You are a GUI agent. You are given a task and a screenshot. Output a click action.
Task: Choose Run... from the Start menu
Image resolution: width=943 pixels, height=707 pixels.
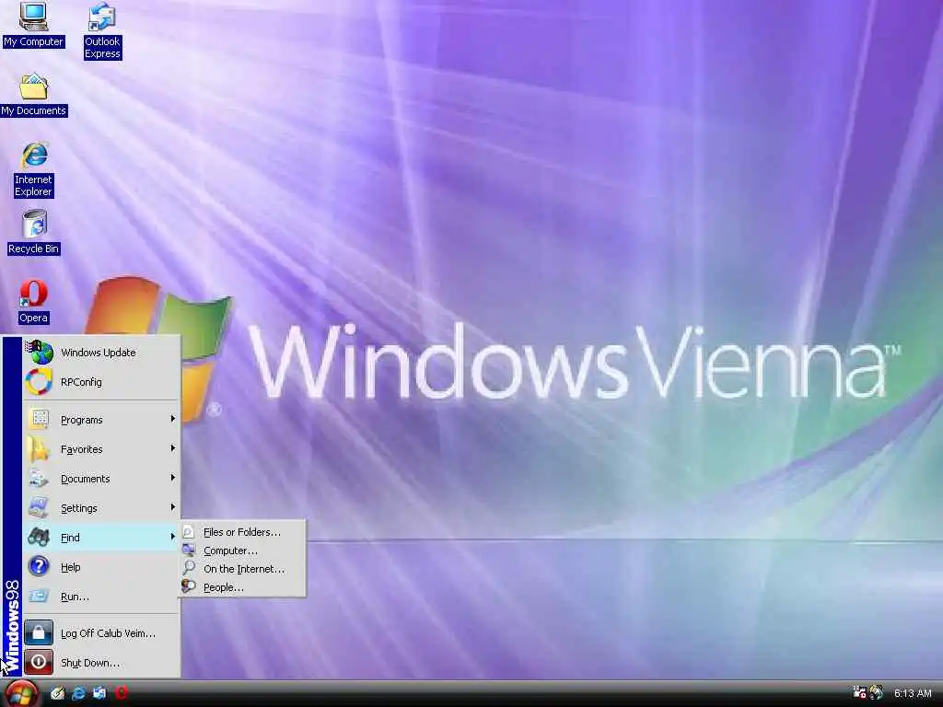pos(101,597)
